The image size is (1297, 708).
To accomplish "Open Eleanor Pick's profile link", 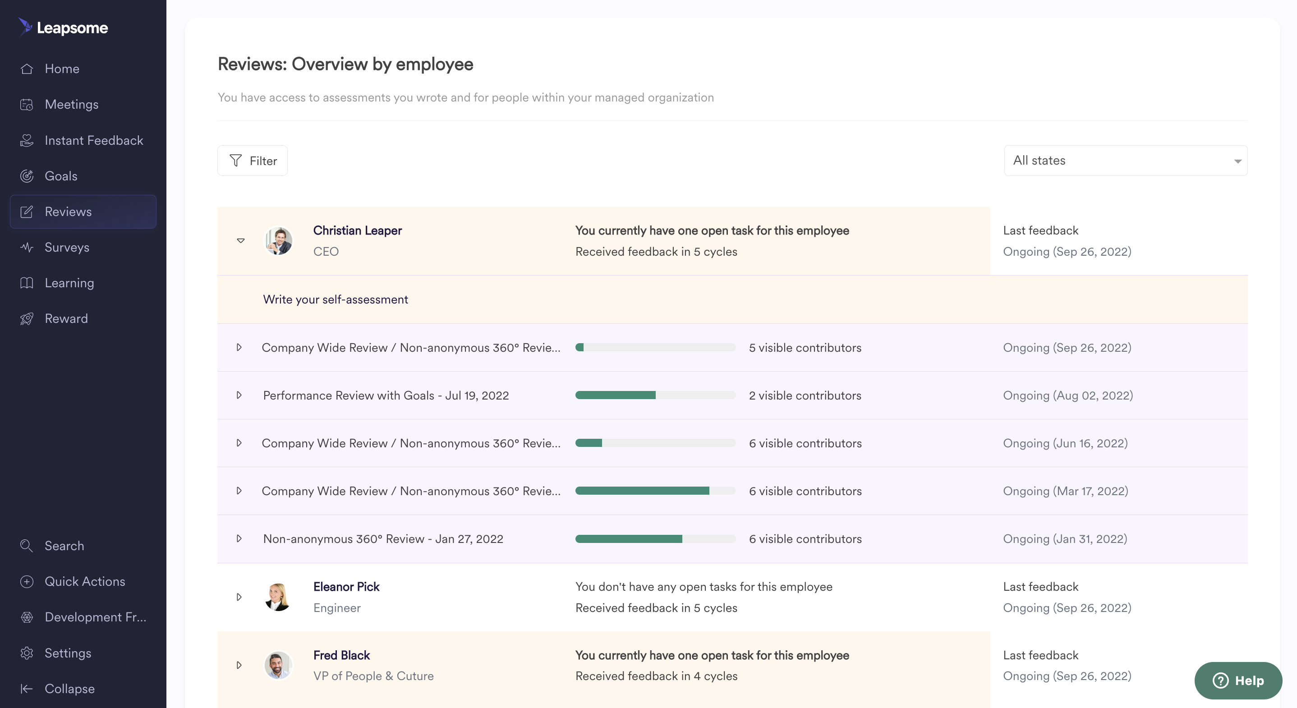I will (346, 587).
